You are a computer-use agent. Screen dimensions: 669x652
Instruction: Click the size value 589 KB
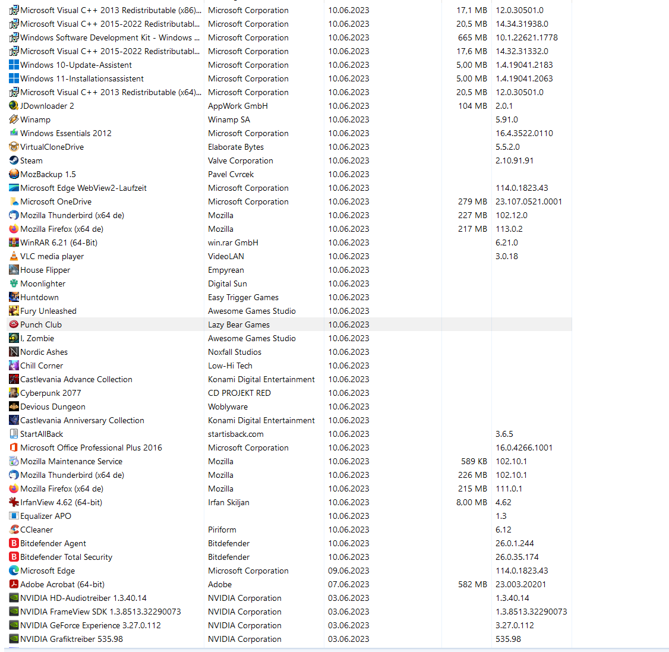pos(474,461)
